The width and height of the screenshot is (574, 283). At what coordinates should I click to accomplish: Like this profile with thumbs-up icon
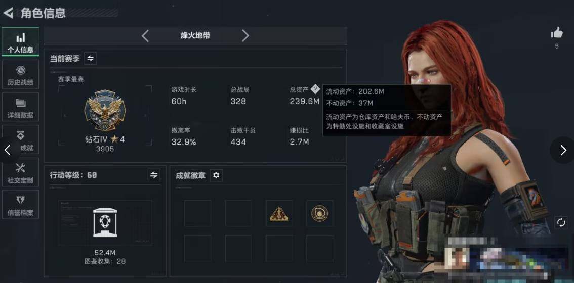coord(557,33)
